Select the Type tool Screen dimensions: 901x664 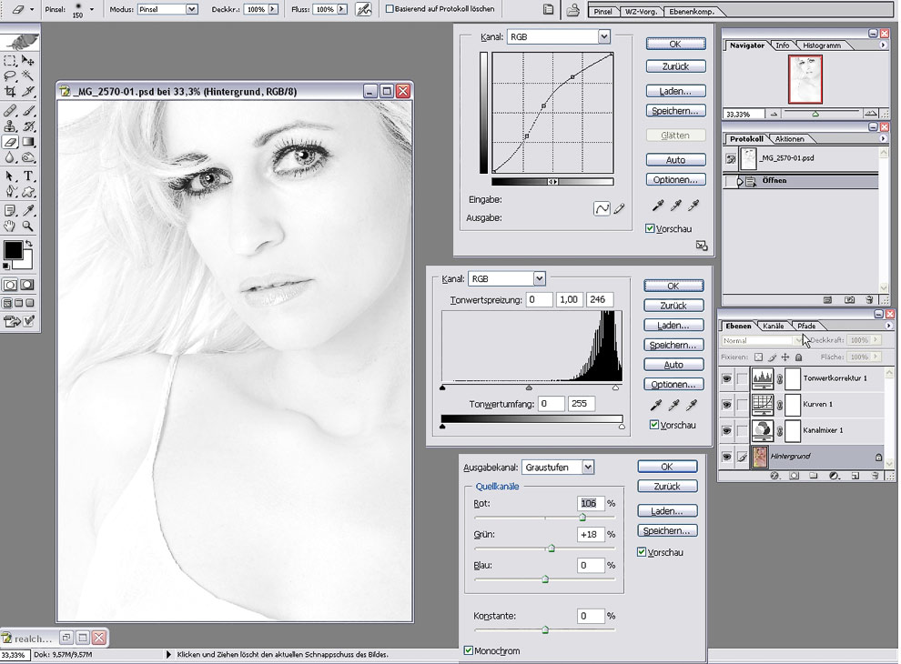click(28, 176)
